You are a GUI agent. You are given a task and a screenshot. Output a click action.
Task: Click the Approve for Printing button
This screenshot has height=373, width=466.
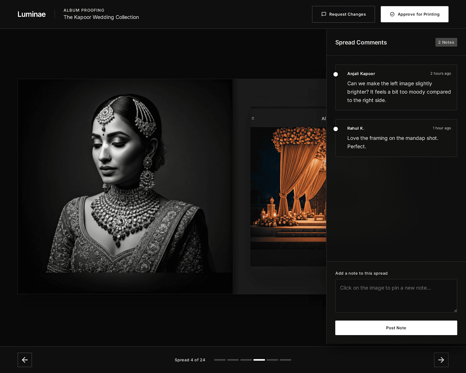click(414, 14)
